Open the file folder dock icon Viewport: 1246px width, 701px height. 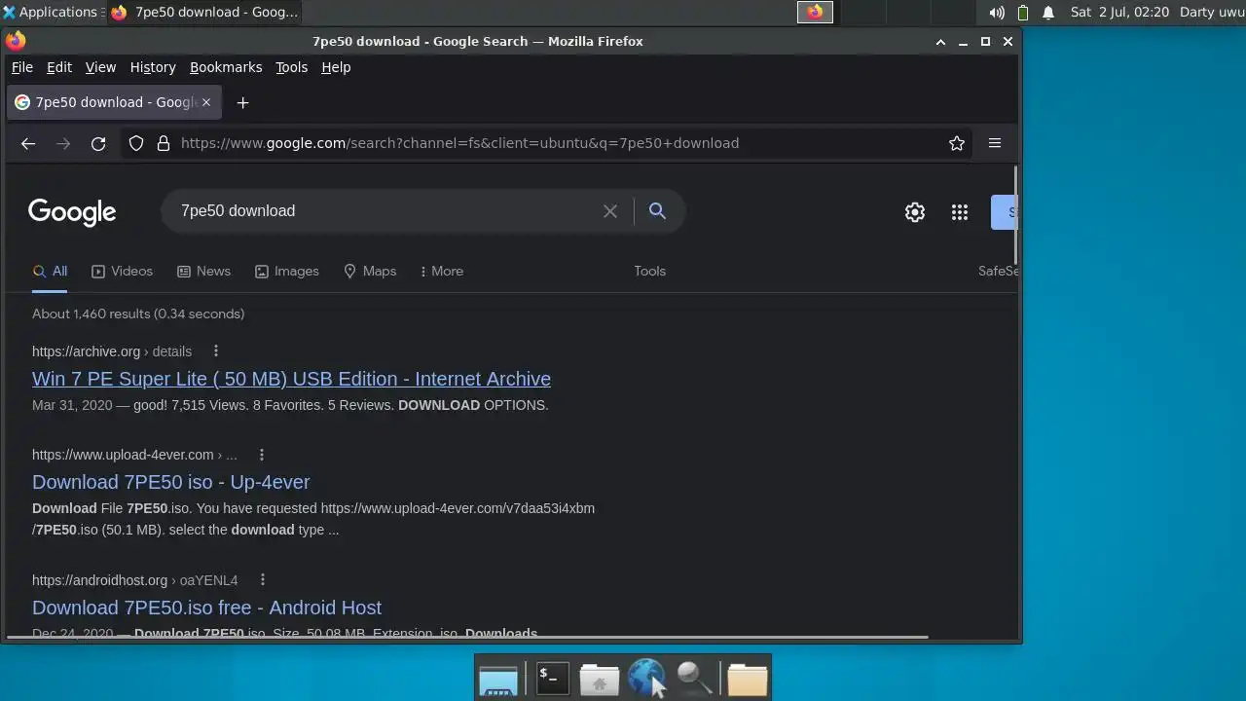point(748,679)
